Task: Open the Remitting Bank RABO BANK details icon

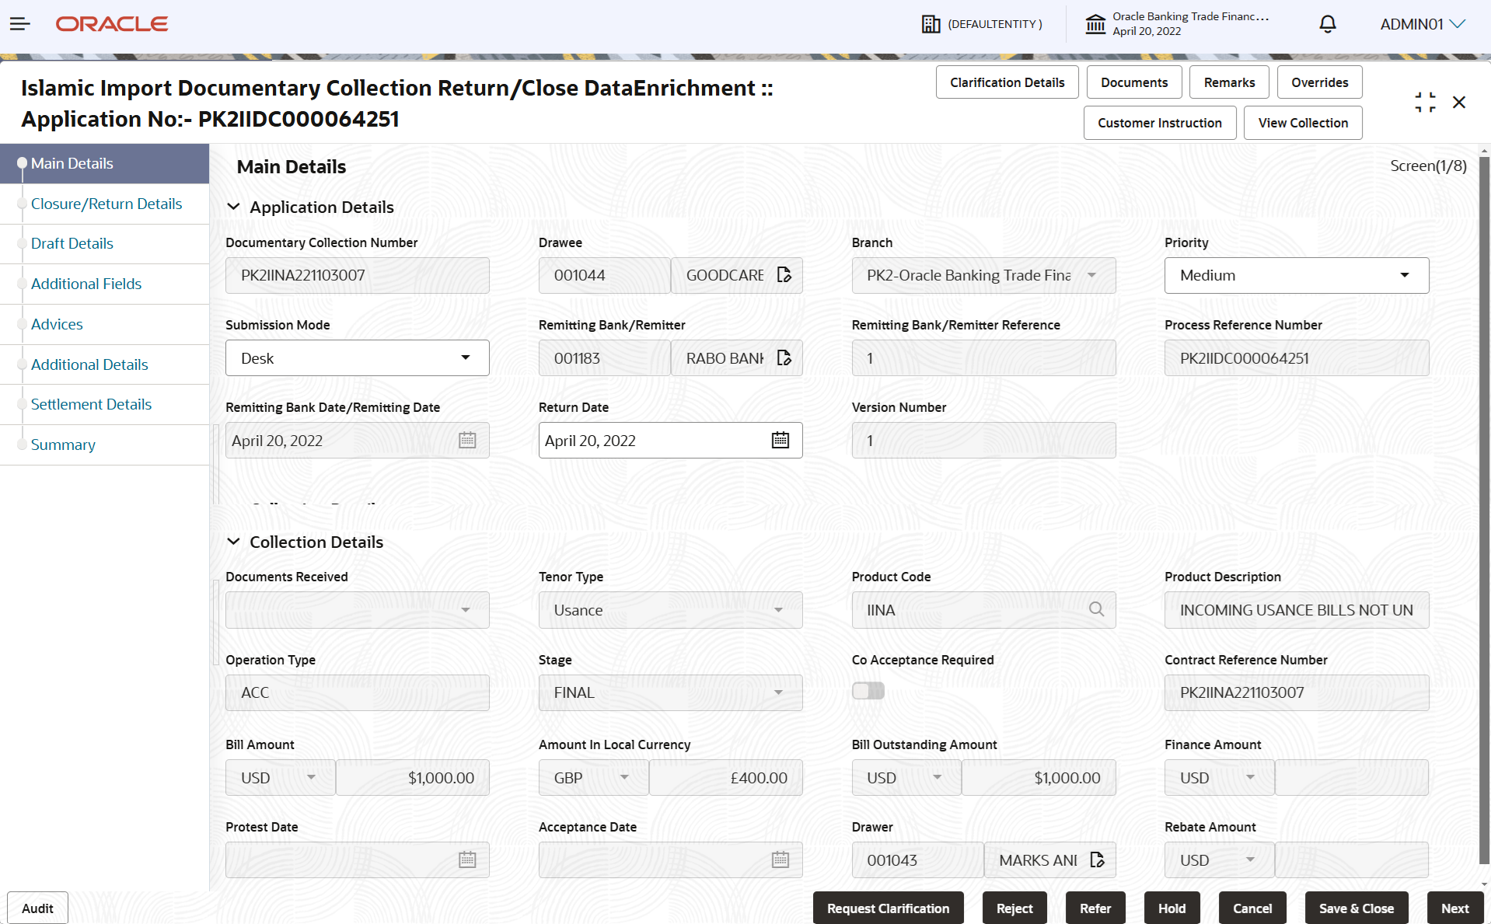Action: click(x=784, y=358)
